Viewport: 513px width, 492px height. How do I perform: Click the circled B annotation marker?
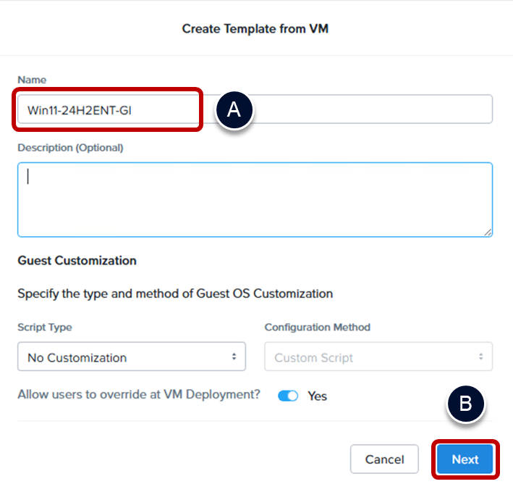coord(466,404)
